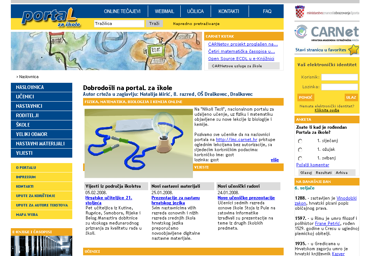The height and width of the screenshot is (256, 370).
Task: Open Roditelji in the left sidebar
Action: tap(42, 115)
